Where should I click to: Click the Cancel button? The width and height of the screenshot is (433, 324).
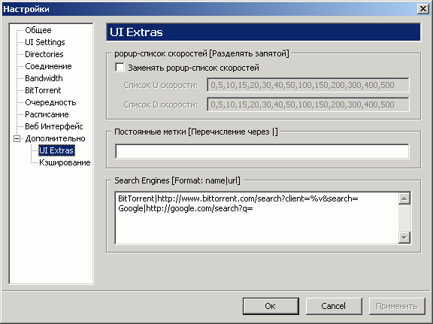pos(334,306)
